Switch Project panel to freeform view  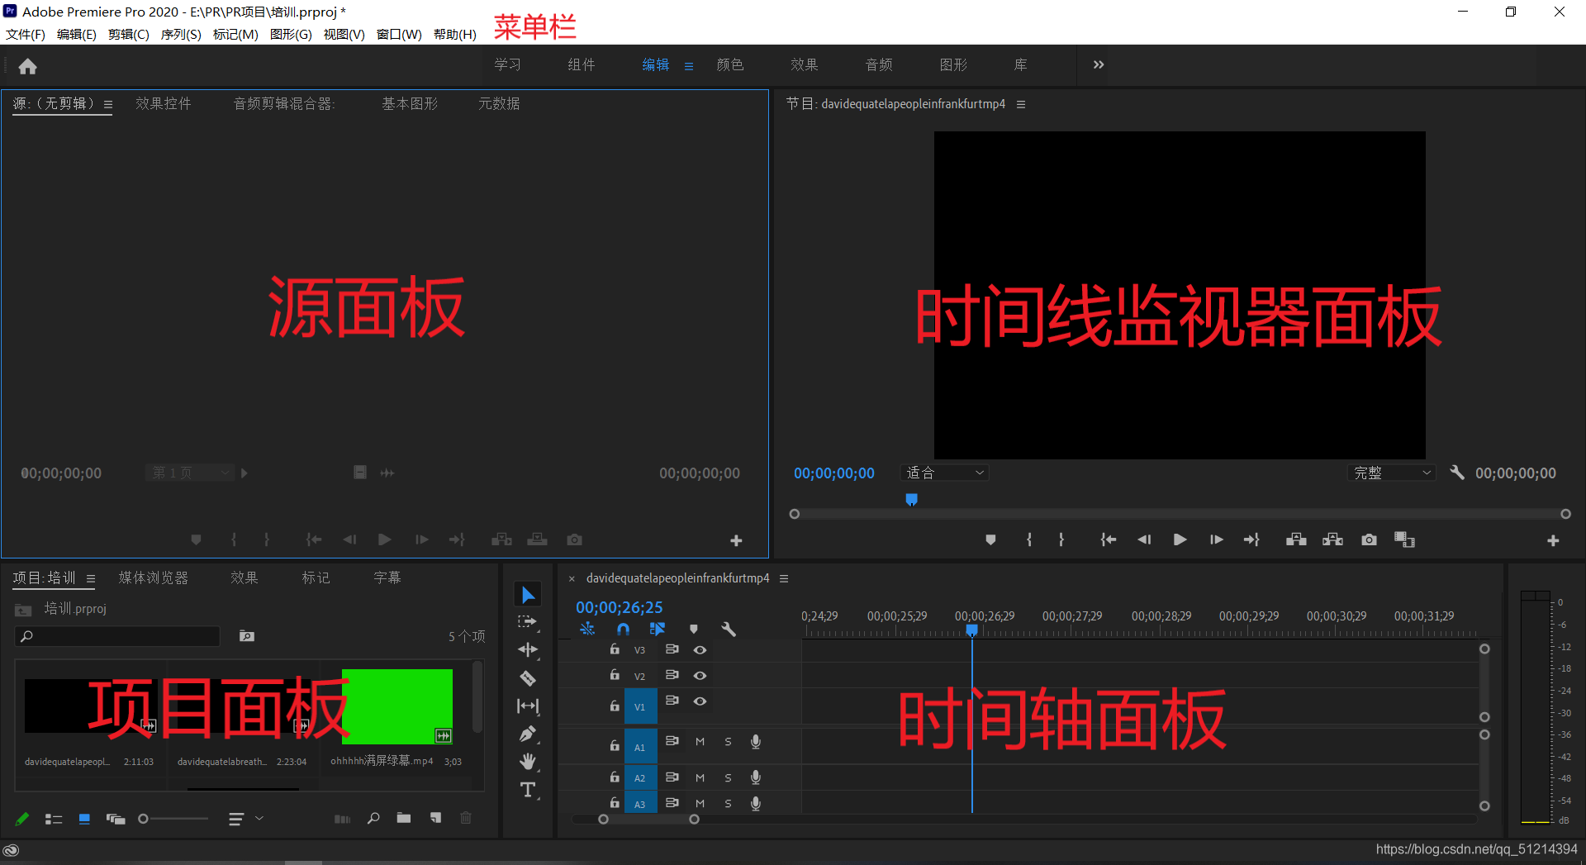click(x=116, y=819)
